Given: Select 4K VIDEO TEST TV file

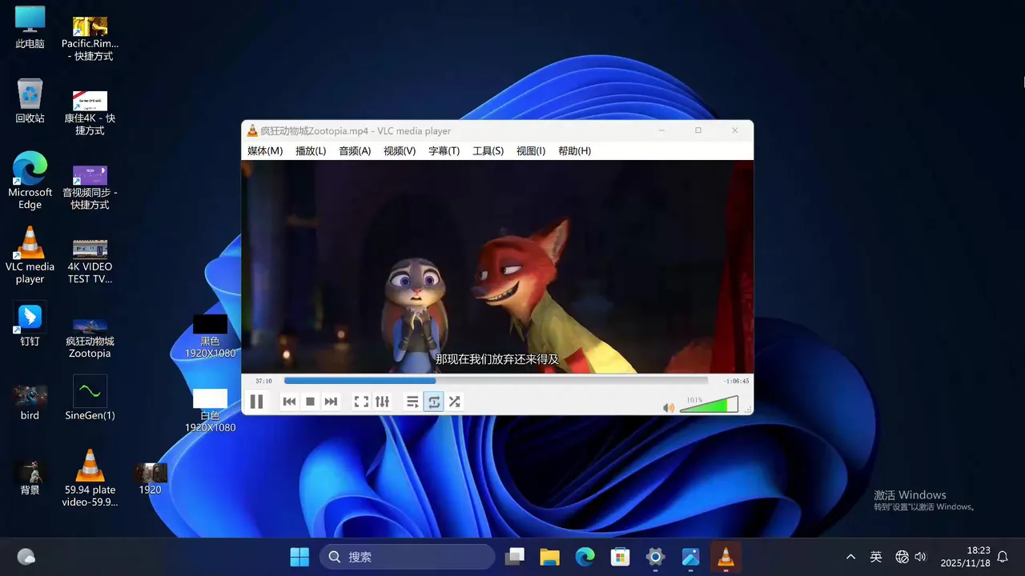Looking at the screenshot, I should click(90, 261).
